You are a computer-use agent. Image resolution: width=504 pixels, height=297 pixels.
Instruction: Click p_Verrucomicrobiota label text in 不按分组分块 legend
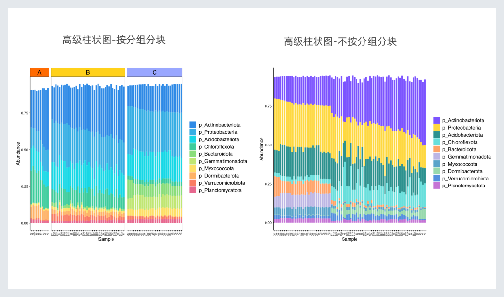(465, 179)
